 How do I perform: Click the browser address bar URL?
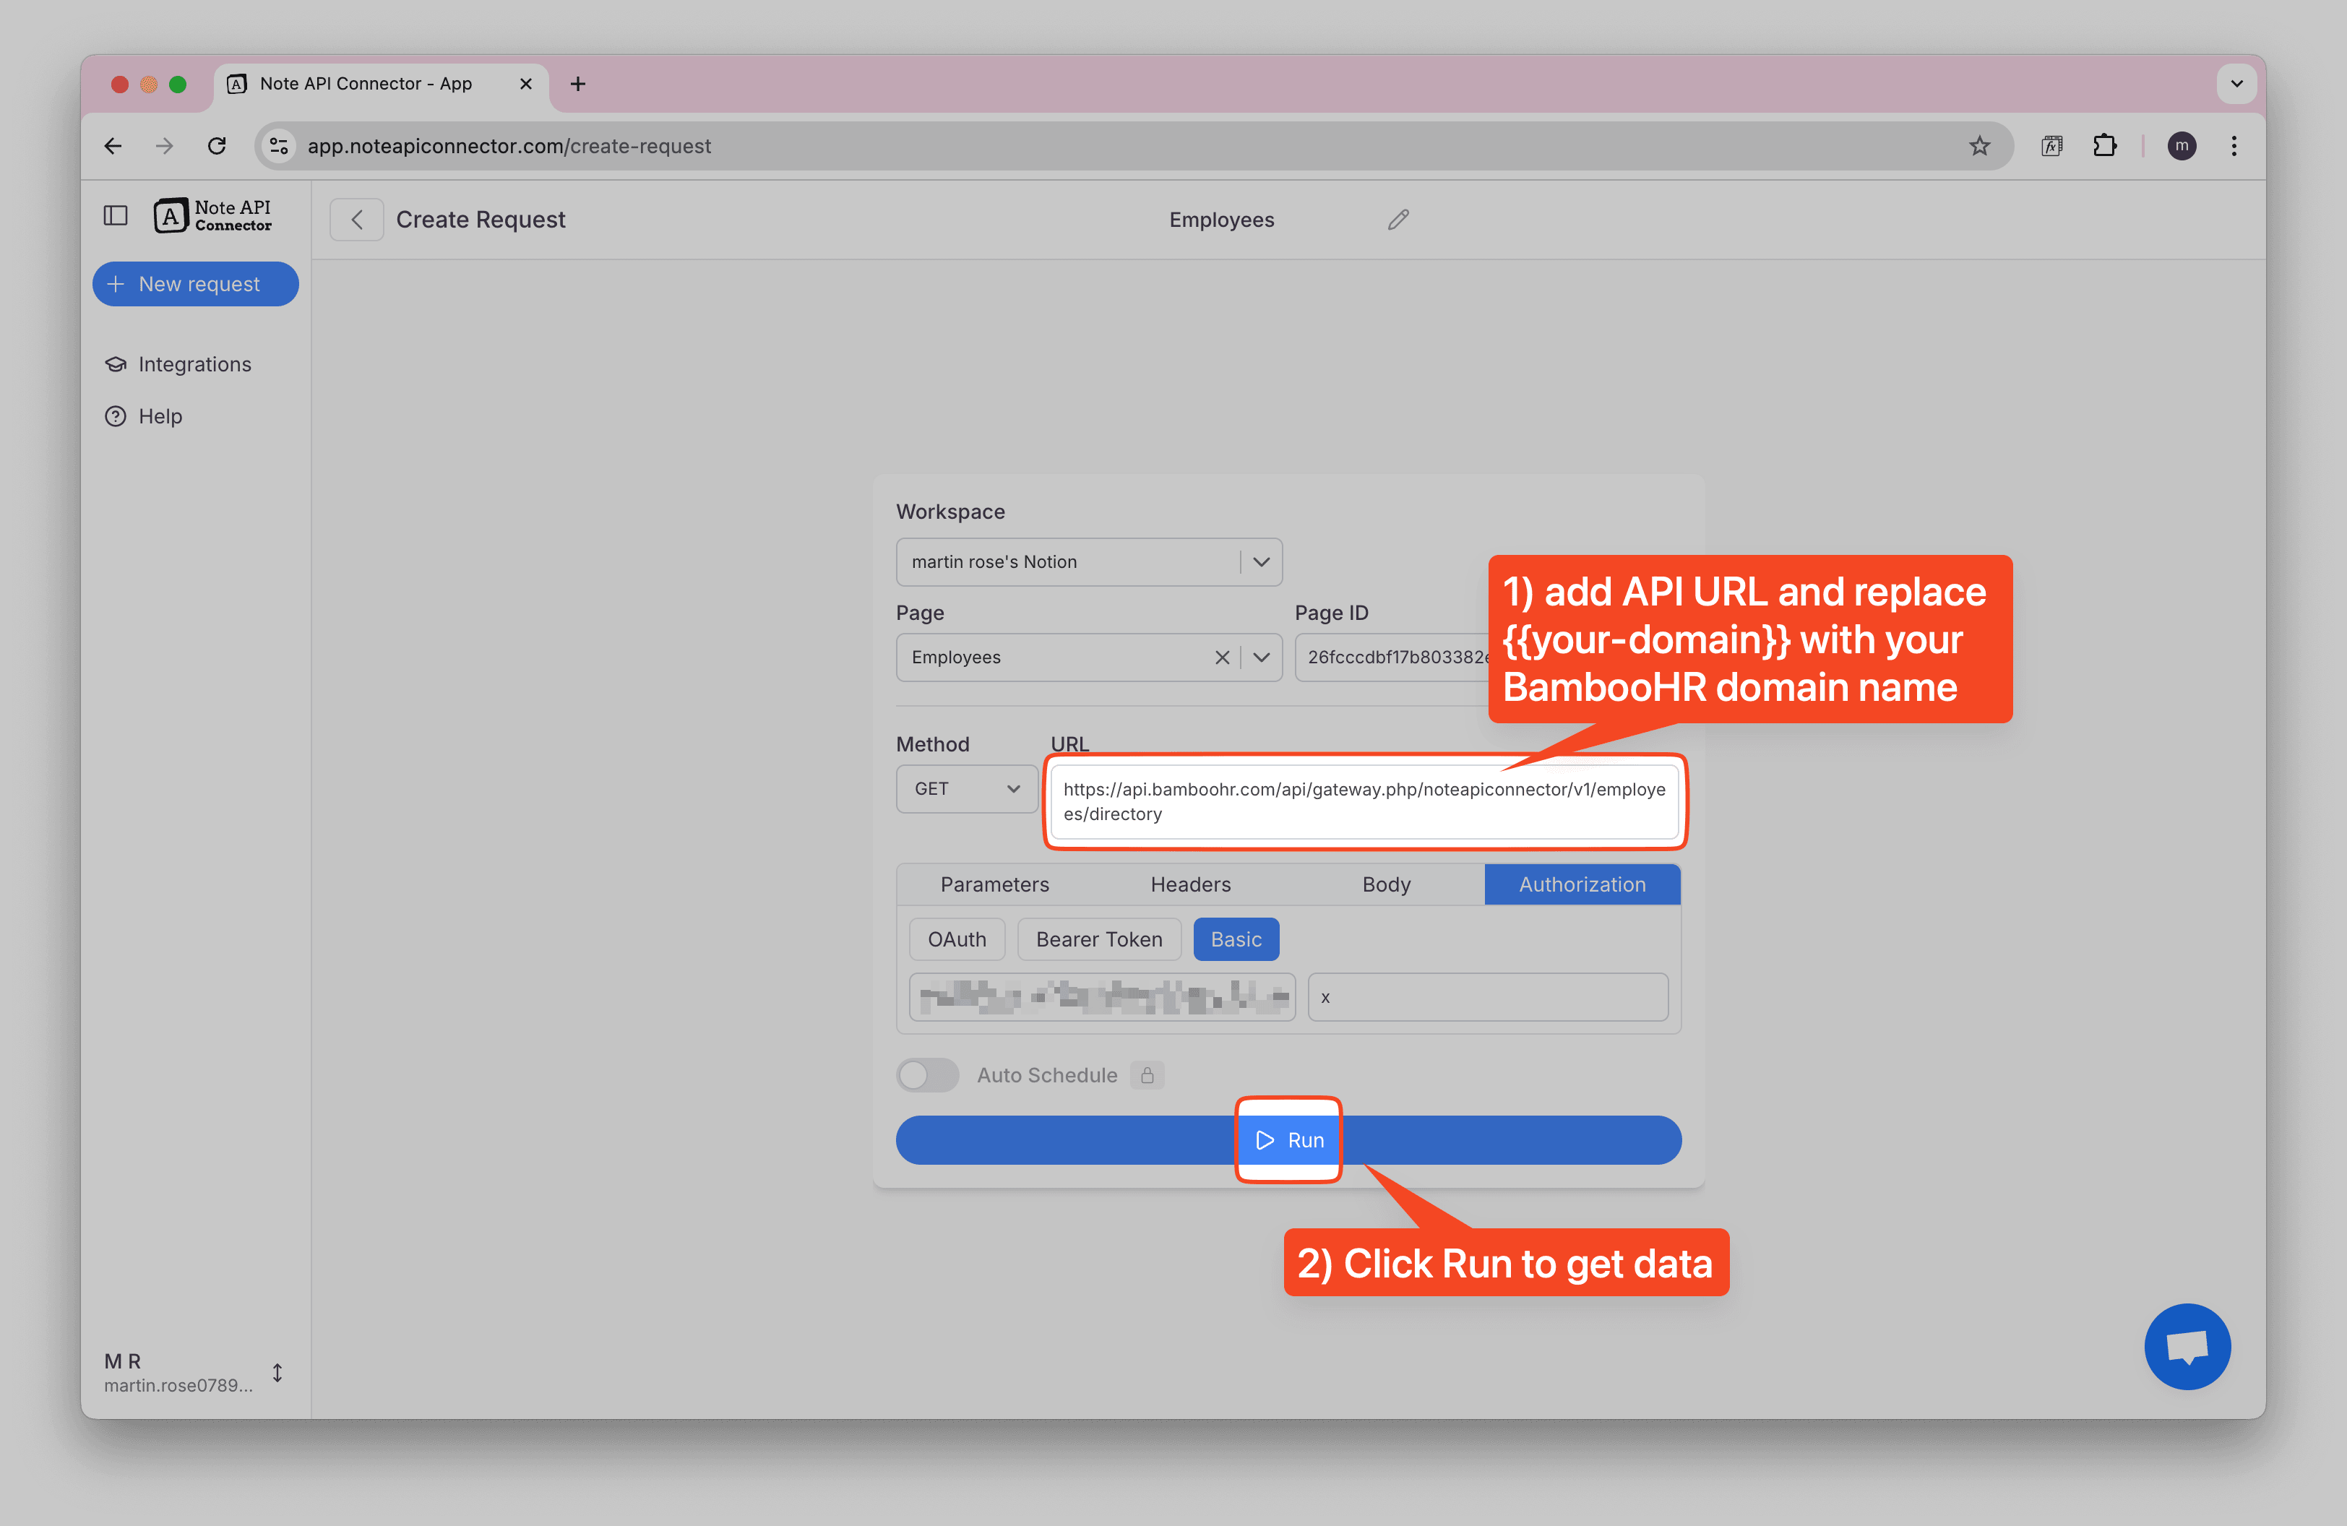(x=509, y=146)
